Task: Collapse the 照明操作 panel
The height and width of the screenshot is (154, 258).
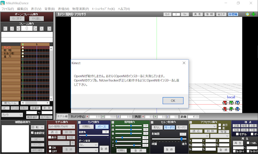Action: coord(113,122)
